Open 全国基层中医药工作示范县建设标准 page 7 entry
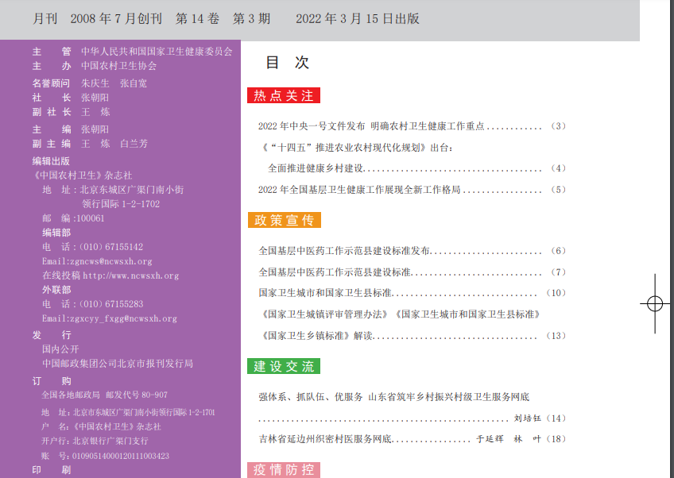 click(x=412, y=272)
